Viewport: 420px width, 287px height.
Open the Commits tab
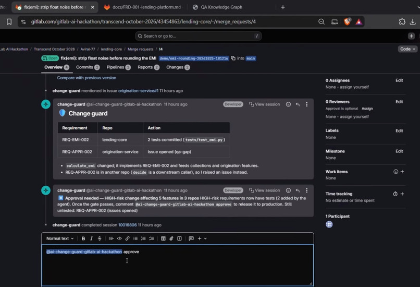(88, 67)
